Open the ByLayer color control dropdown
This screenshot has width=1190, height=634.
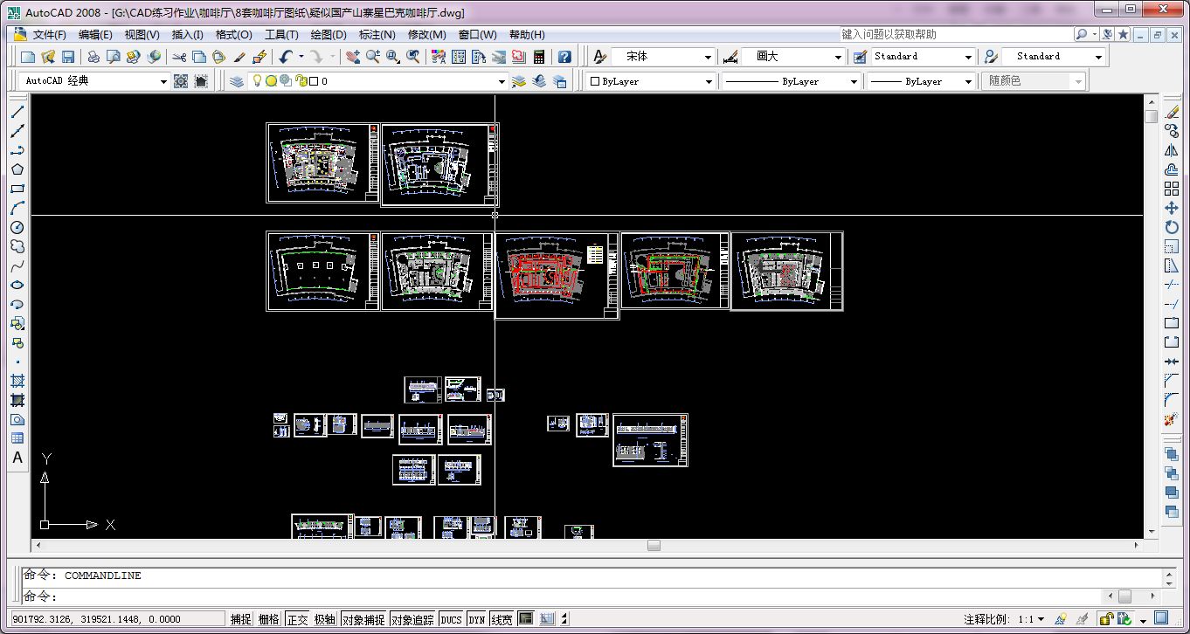pyautogui.click(x=709, y=81)
